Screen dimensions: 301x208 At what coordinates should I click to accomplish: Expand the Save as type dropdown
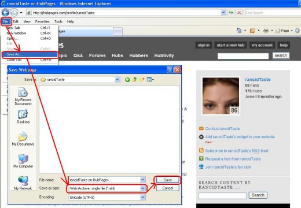click(x=142, y=188)
